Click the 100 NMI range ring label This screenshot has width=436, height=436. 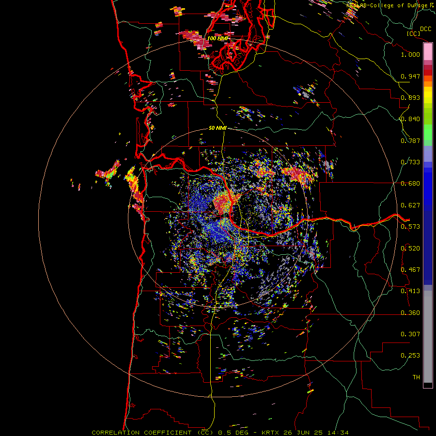218,38
